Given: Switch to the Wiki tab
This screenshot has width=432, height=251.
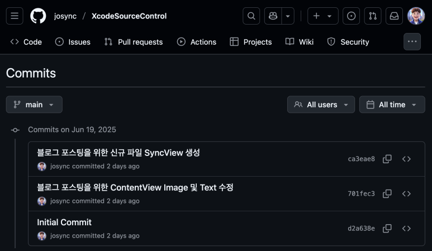Looking at the screenshot, I should (300, 42).
